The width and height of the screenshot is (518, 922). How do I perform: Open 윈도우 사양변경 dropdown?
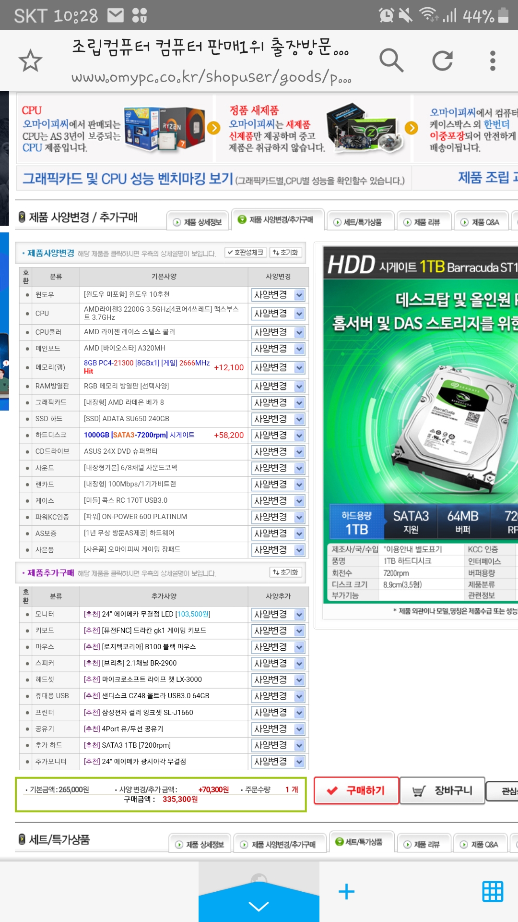279,295
